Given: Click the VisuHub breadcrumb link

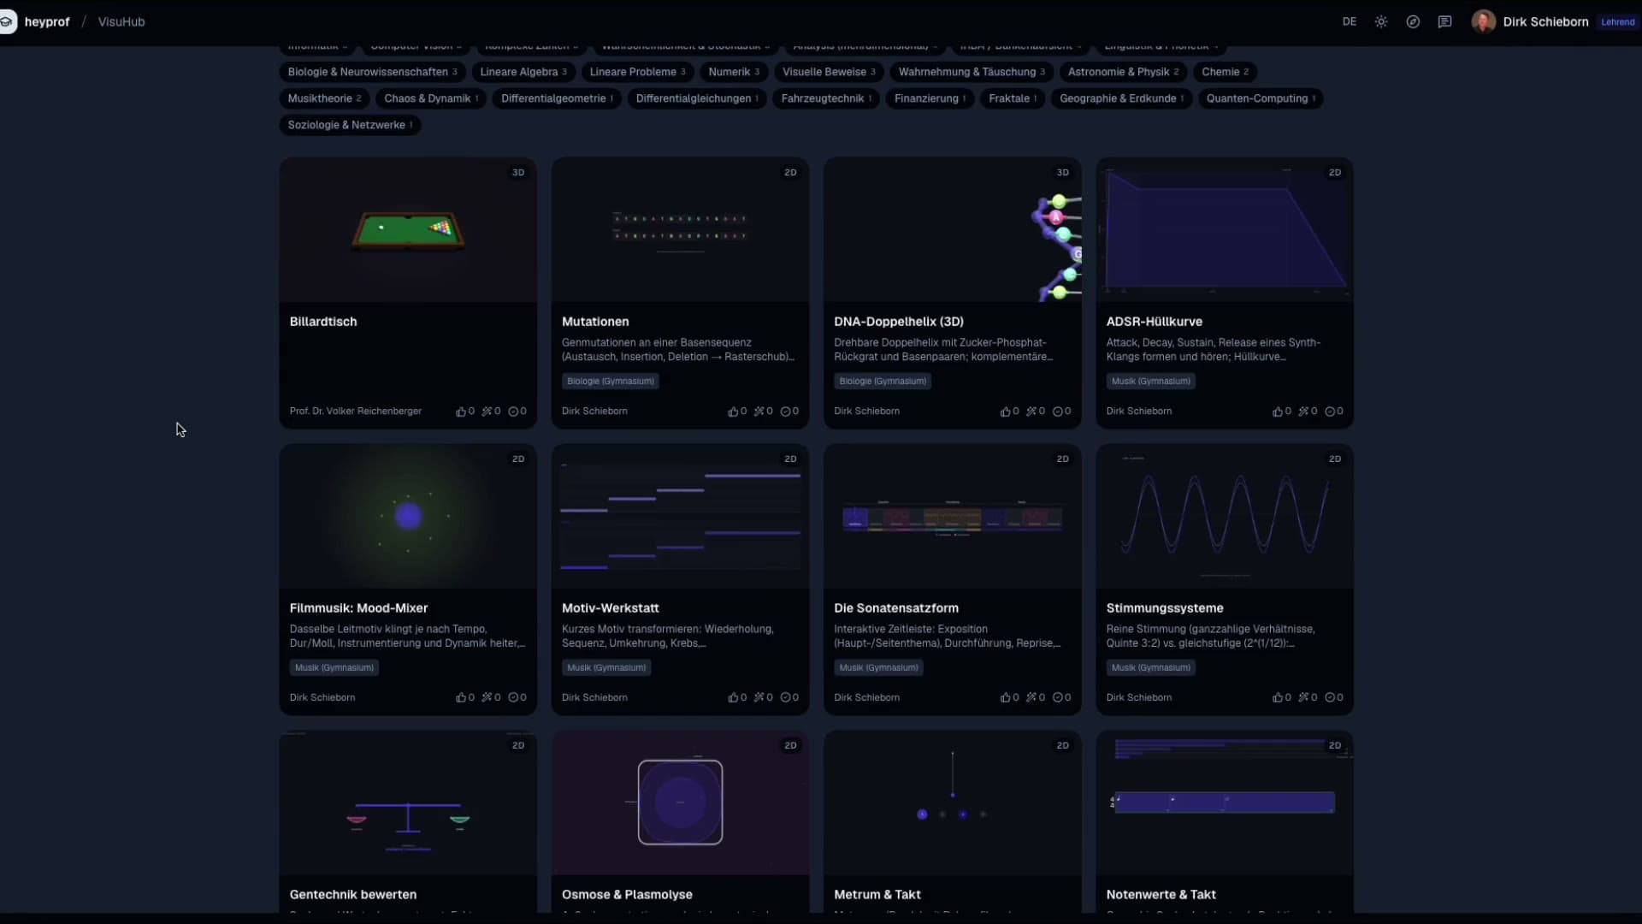Looking at the screenshot, I should pos(121,22).
